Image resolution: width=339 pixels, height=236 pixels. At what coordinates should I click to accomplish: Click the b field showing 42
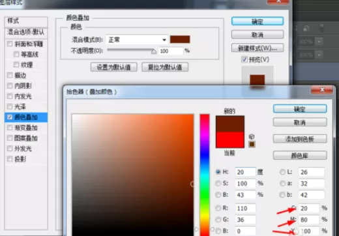click(x=312, y=195)
